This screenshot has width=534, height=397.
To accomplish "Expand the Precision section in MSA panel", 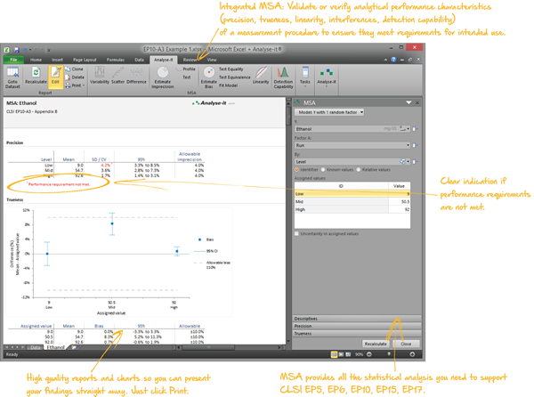I will [357, 326].
